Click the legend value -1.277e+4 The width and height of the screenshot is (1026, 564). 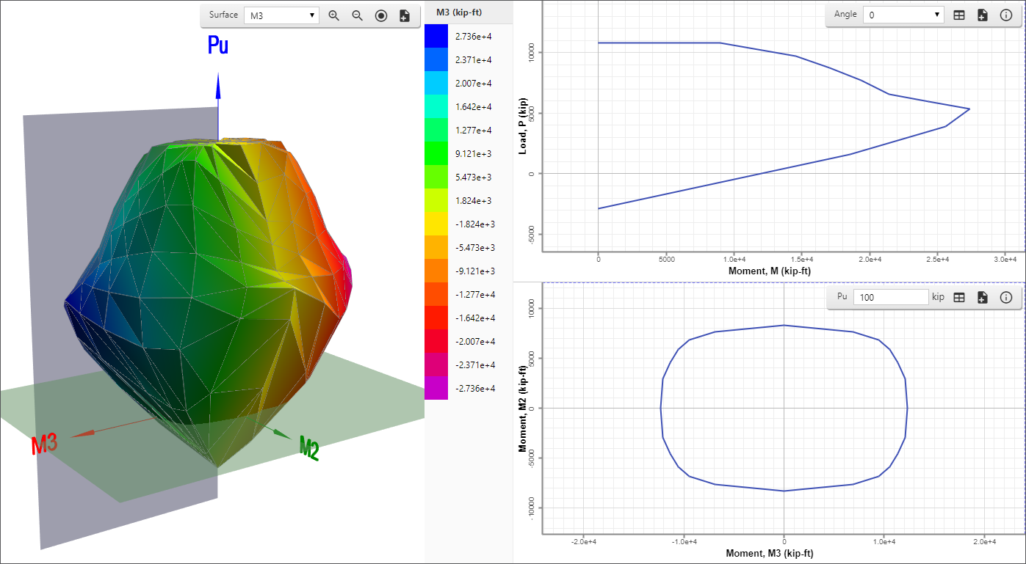(x=474, y=294)
